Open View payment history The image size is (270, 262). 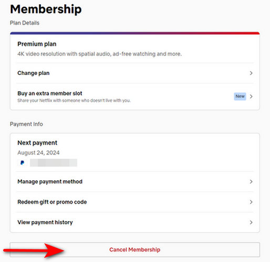tap(135, 222)
